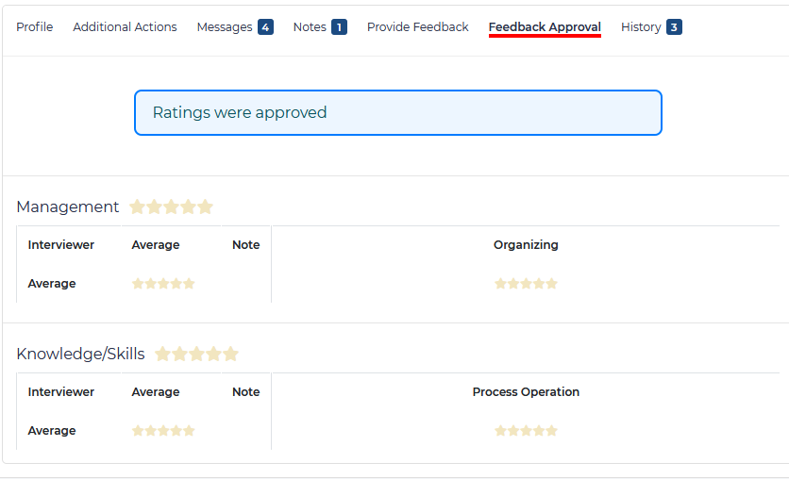
Task: Click the Management Average row stars
Action: [163, 284]
